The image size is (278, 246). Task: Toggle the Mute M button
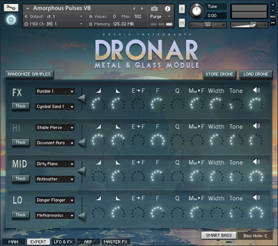click(x=182, y=23)
